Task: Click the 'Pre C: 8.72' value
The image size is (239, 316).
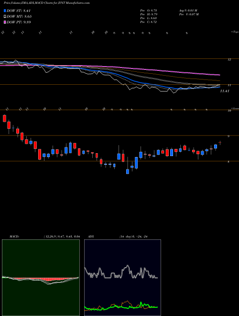Action: click(148, 22)
